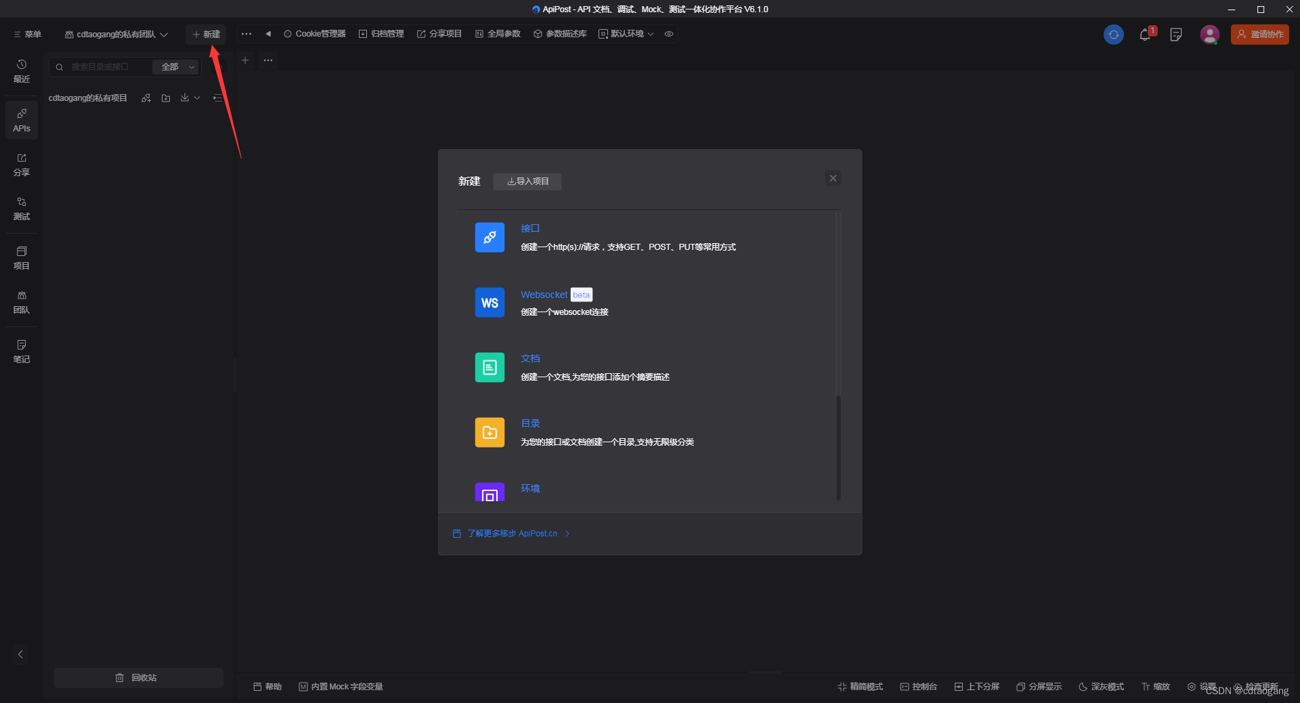Open 内置 Mock 字段变量
This screenshot has width=1300, height=703.
point(341,687)
